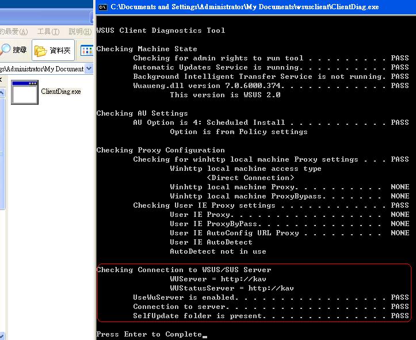Click 'Winhttp local machine Proxy.' line
Viewport: 416px width, 340px height.
[289, 187]
